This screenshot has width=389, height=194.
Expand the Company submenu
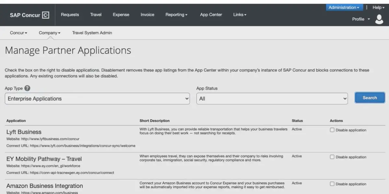pyautogui.click(x=50, y=33)
